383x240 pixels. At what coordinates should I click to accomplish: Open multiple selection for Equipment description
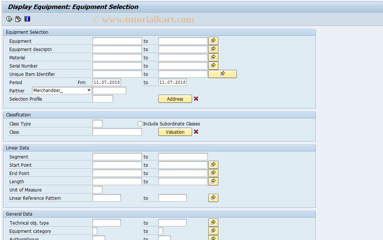coord(213,49)
